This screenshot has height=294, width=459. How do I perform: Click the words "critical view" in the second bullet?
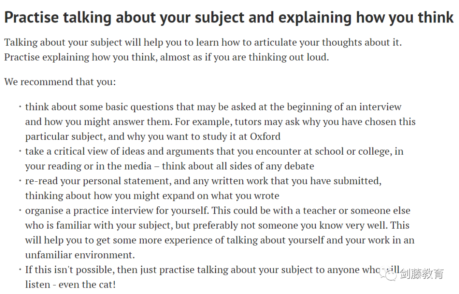[81, 151]
